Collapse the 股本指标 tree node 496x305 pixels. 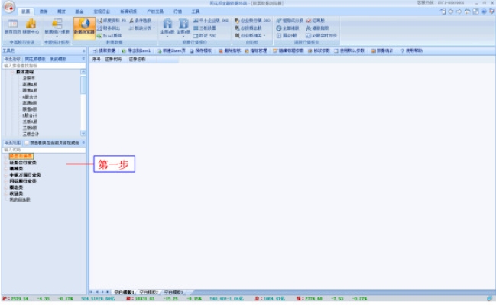[12, 72]
